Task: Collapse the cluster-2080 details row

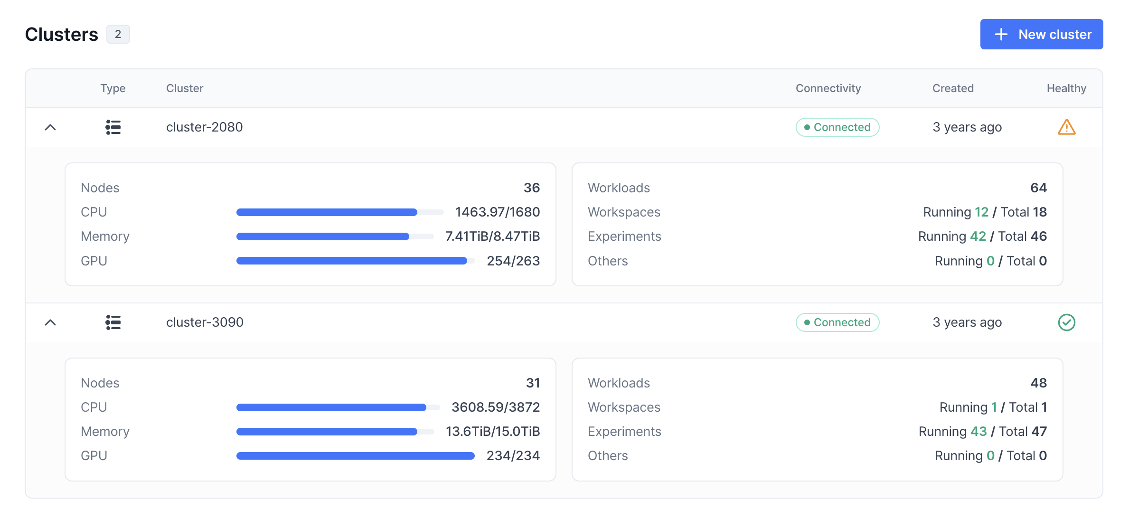Action: tap(50, 127)
